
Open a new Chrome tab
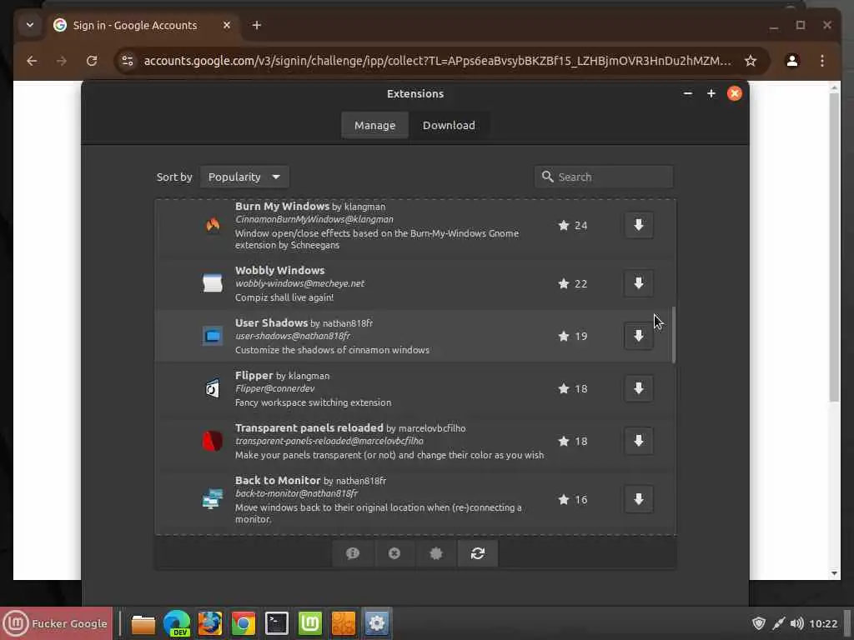click(x=257, y=25)
